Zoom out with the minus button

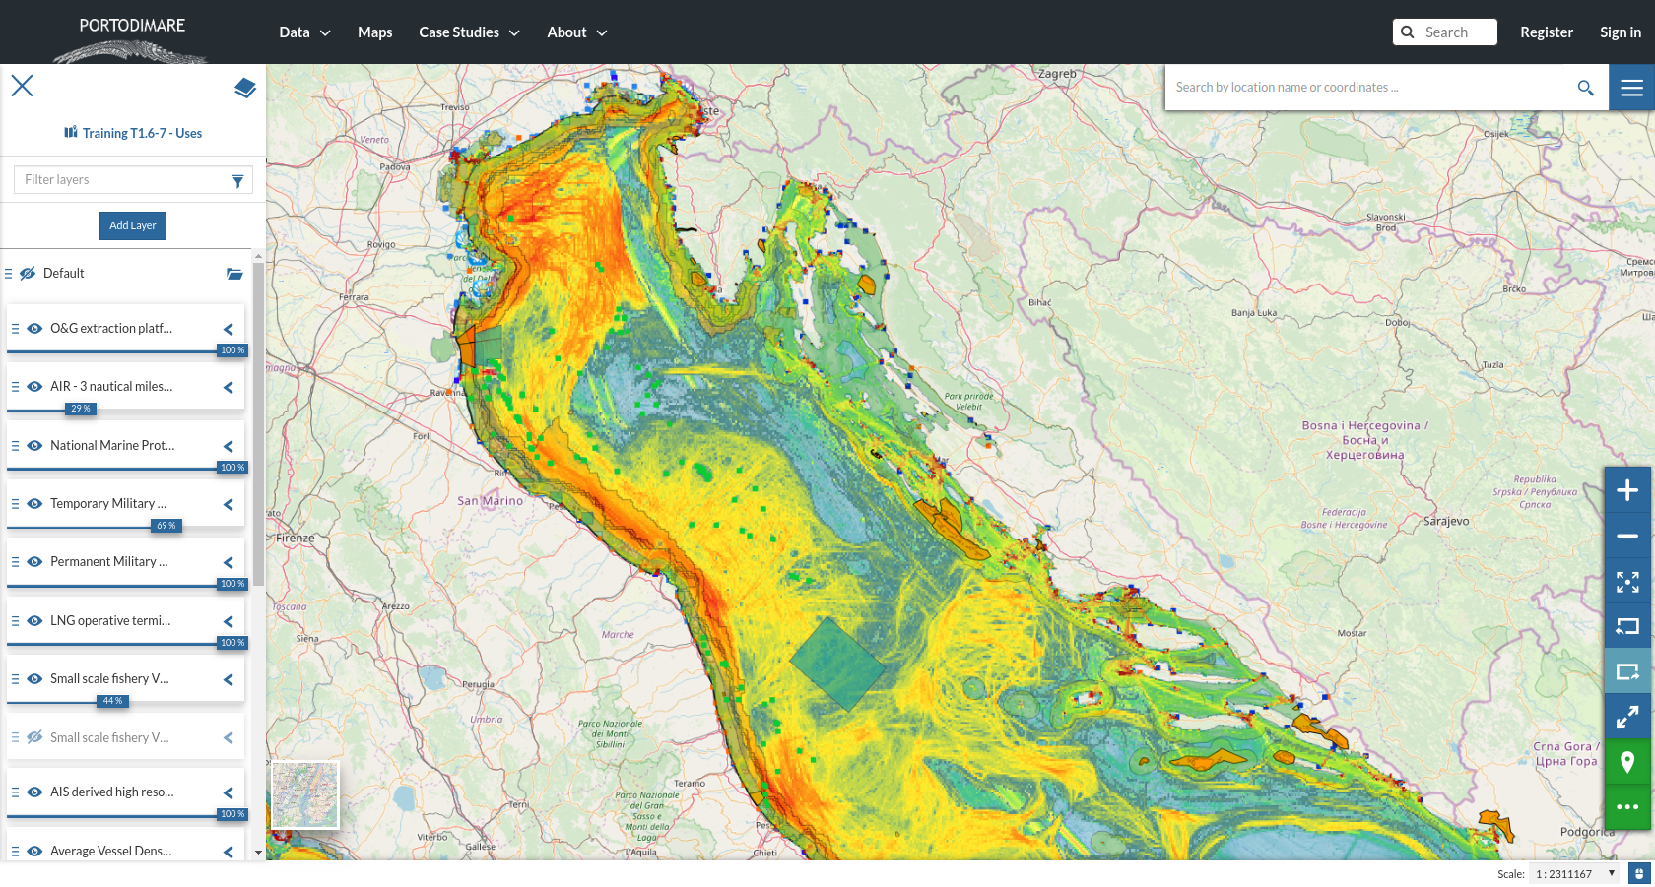1627,536
